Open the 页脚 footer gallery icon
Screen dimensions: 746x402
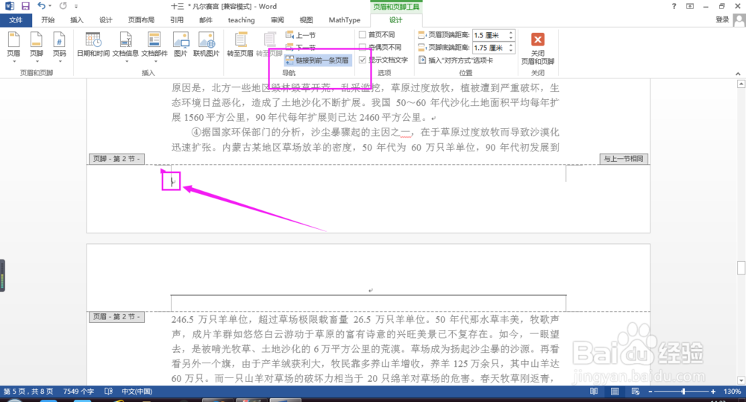[x=37, y=40]
